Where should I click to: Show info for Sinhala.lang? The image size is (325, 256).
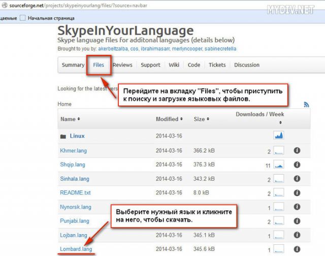point(297,178)
